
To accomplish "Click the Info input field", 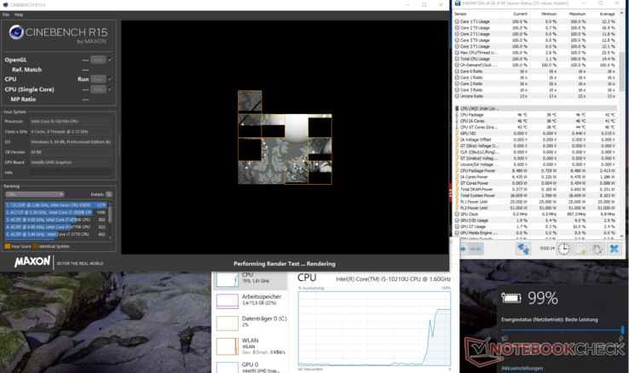I will coord(70,172).
